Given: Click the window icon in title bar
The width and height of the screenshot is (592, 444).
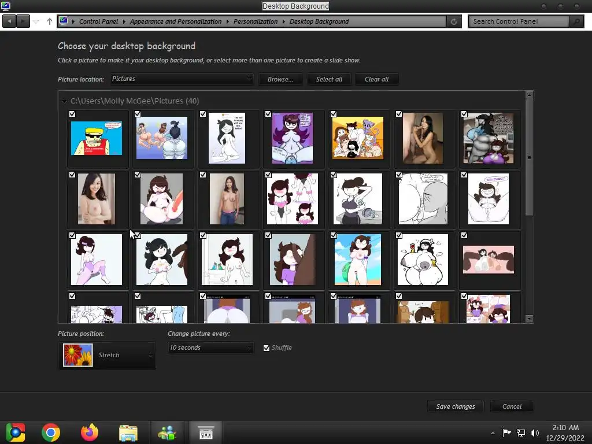Looking at the screenshot, I should [x=5, y=5].
